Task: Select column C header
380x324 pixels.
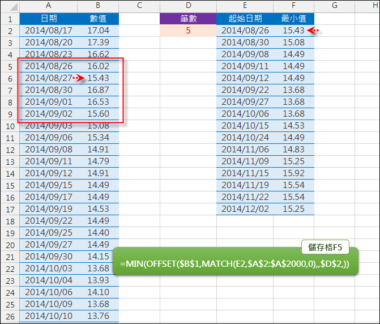Action: pyautogui.click(x=139, y=6)
